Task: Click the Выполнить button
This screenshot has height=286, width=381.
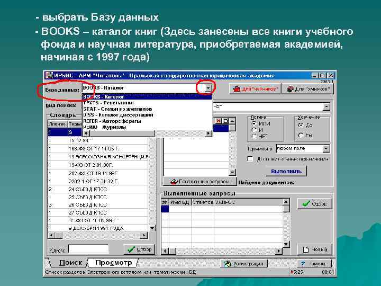Action: 286,171
